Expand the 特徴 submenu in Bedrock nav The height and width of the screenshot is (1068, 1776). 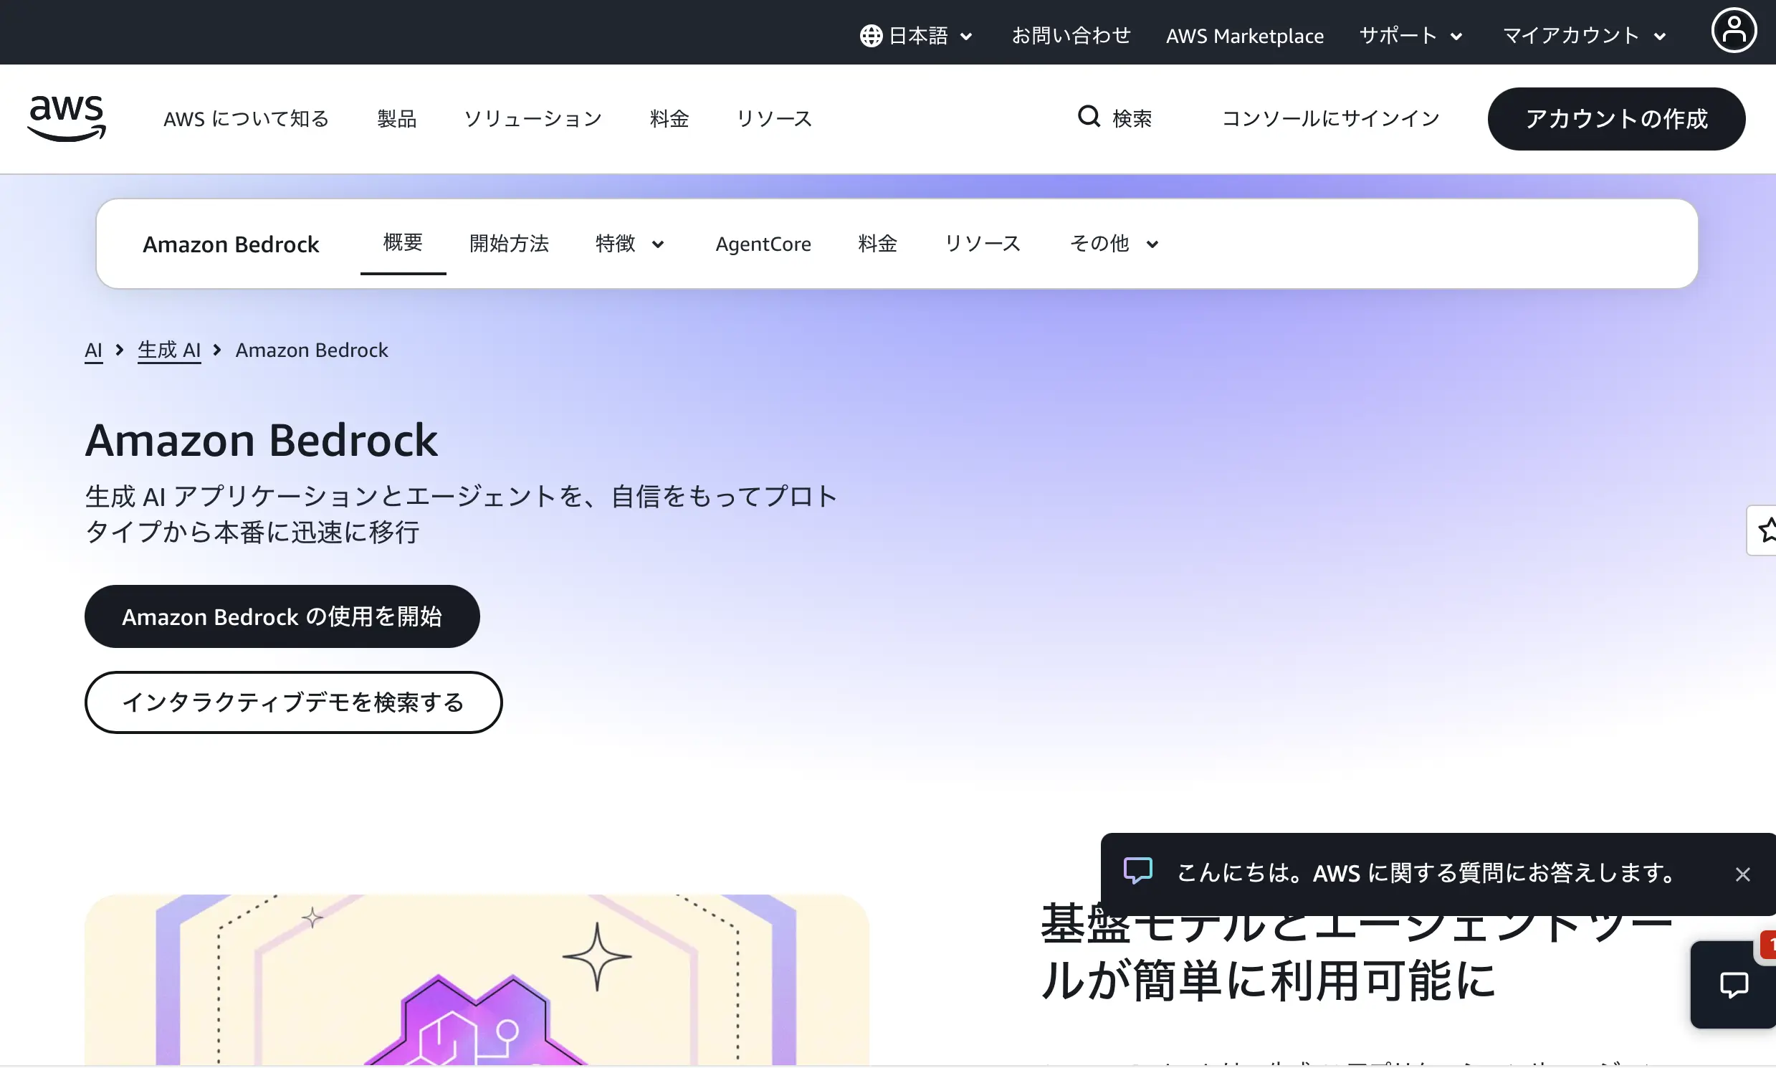click(x=629, y=244)
